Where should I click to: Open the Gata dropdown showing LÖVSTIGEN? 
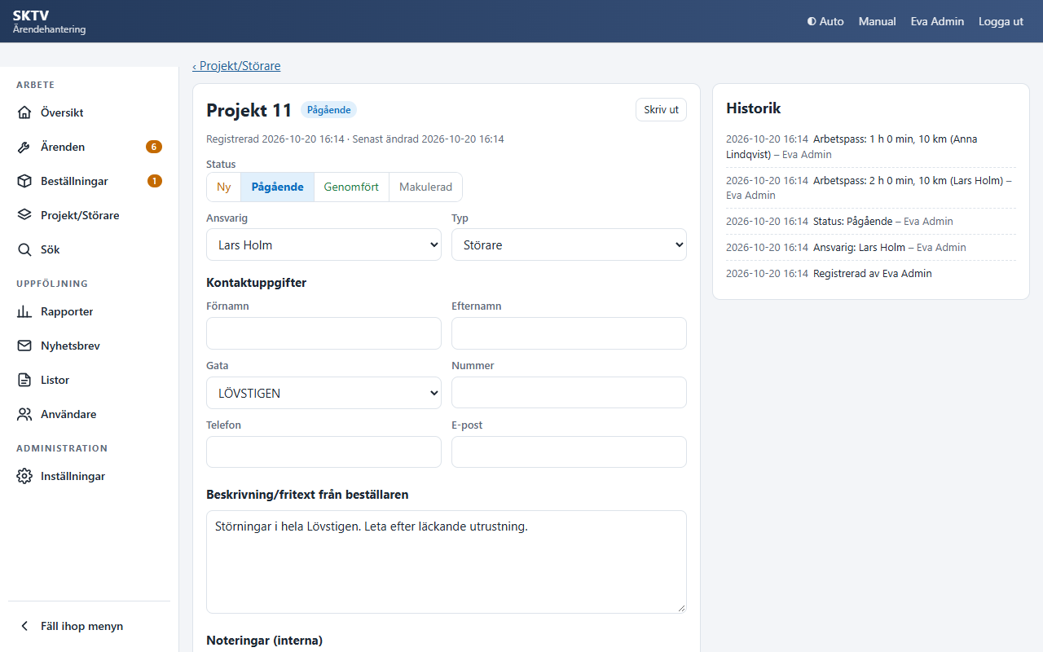(x=323, y=393)
